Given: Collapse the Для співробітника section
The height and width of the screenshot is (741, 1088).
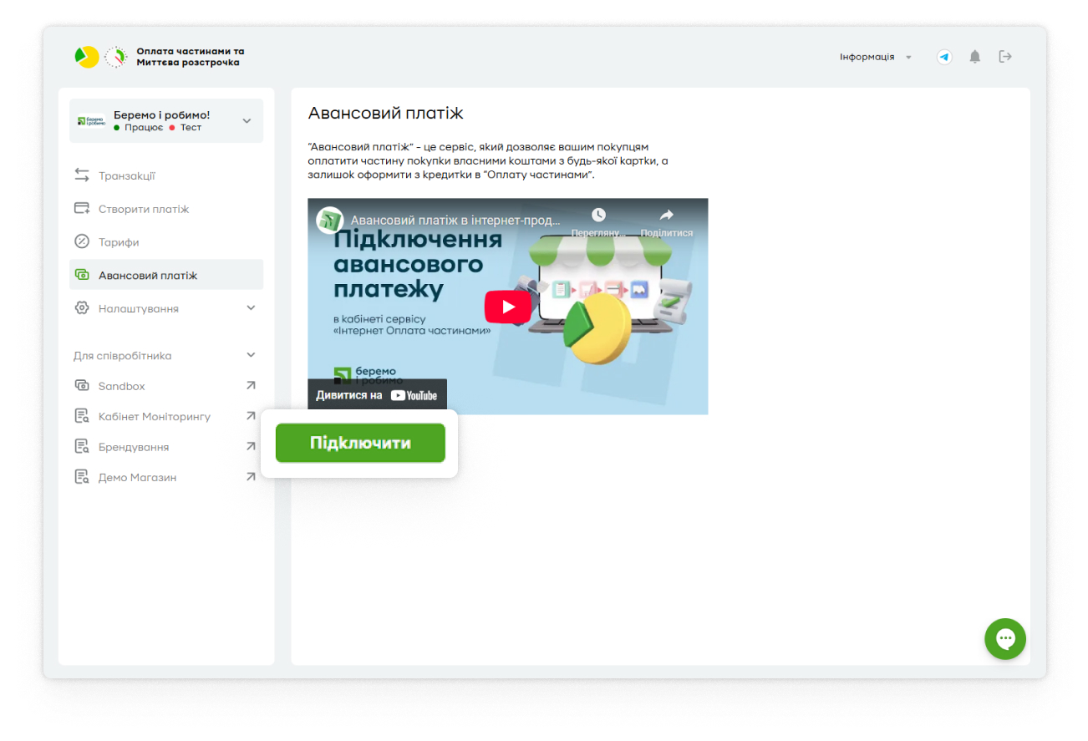Looking at the screenshot, I should pyautogui.click(x=251, y=354).
